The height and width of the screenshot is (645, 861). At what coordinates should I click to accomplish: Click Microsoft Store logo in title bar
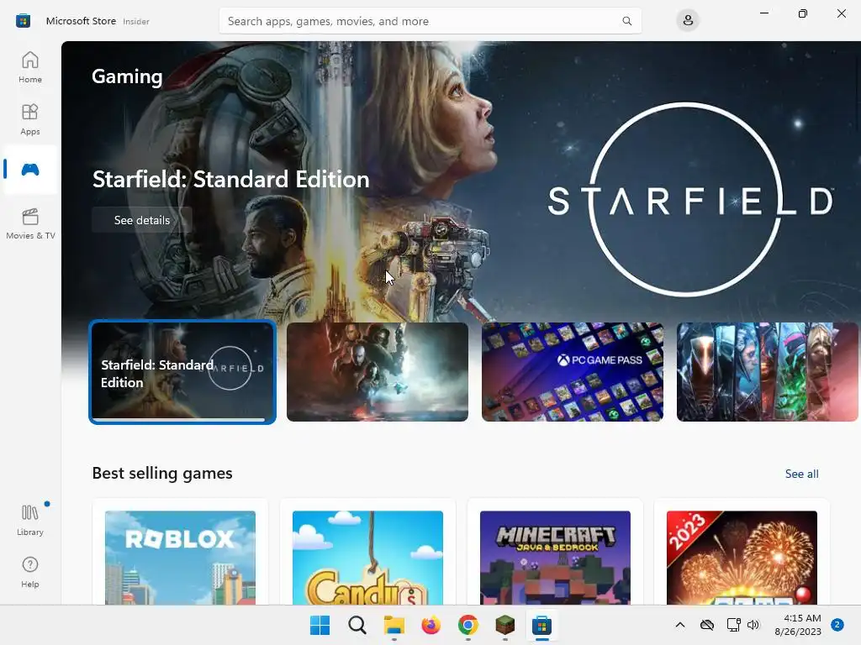23,21
